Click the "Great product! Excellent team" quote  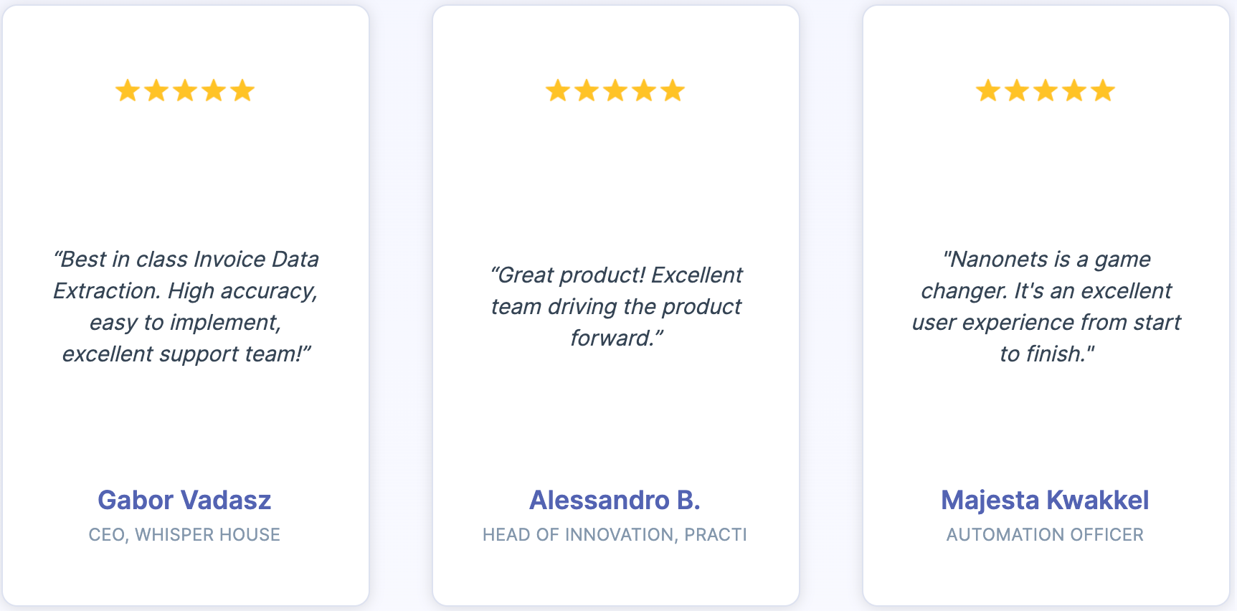pyautogui.click(x=616, y=306)
